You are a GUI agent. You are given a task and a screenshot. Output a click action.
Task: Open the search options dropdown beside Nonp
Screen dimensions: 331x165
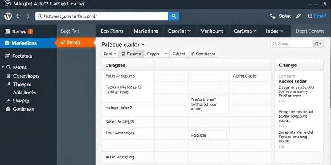318,44
